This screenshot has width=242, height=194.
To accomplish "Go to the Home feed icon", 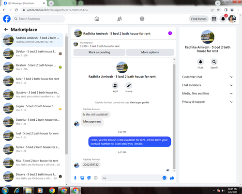I will (x=97, y=19).
